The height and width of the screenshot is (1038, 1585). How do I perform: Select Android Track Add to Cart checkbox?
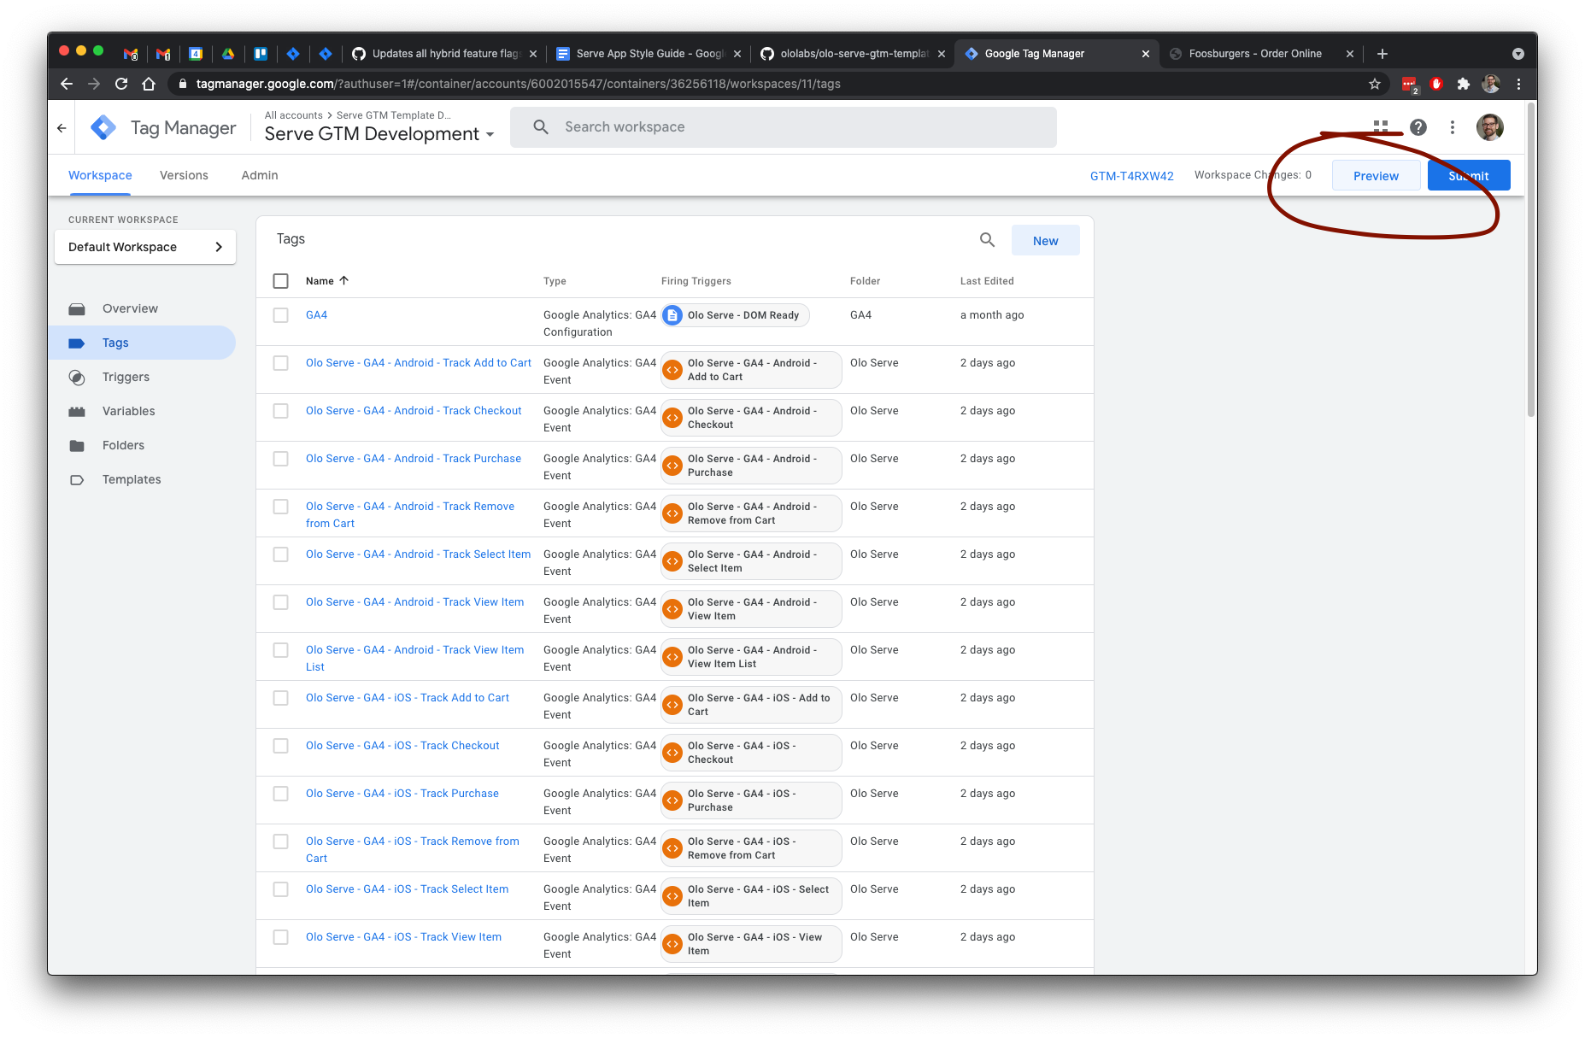pos(280,363)
